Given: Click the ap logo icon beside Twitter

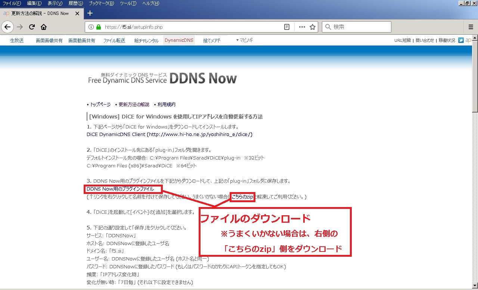Looking at the screenshot, I should [468, 40].
